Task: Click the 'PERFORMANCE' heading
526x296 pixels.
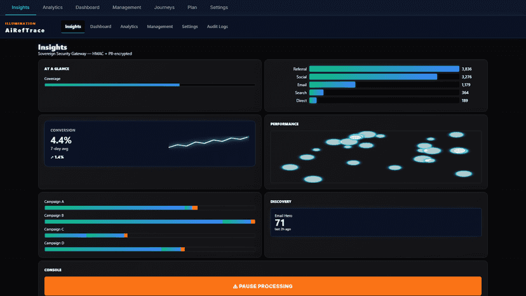Action: click(285, 124)
